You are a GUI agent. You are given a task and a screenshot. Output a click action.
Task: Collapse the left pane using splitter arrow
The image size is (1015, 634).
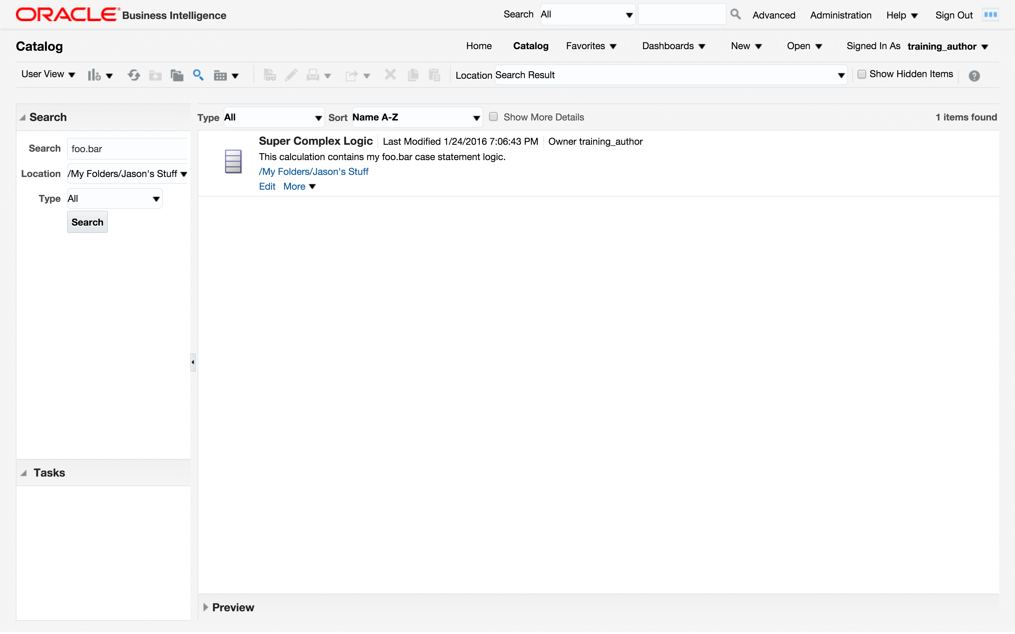193,362
